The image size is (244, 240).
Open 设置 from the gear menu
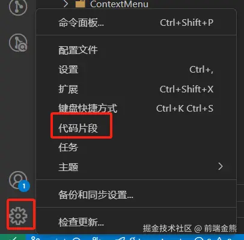pyautogui.click(x=136, y=70)
